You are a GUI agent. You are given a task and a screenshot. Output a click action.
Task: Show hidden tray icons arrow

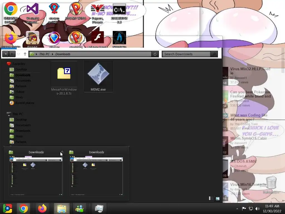tap(237, 209)
